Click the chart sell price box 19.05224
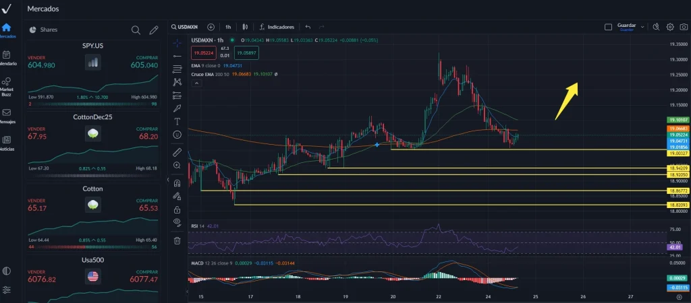The height and width of the screenshot is (303, 691). coord(203,53)
